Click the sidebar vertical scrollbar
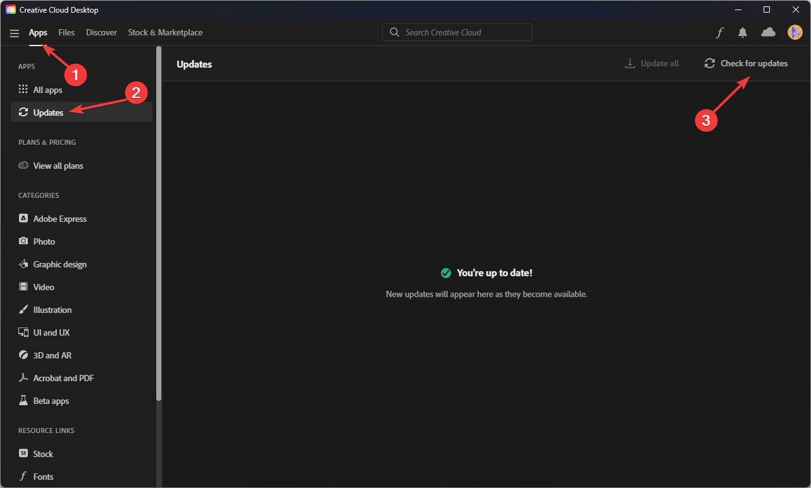Screen dimensions: 811x488 point(159,224)
